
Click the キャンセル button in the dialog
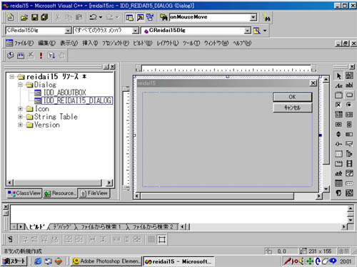(292, 108)
